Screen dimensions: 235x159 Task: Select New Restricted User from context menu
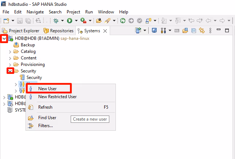(57, 97)
